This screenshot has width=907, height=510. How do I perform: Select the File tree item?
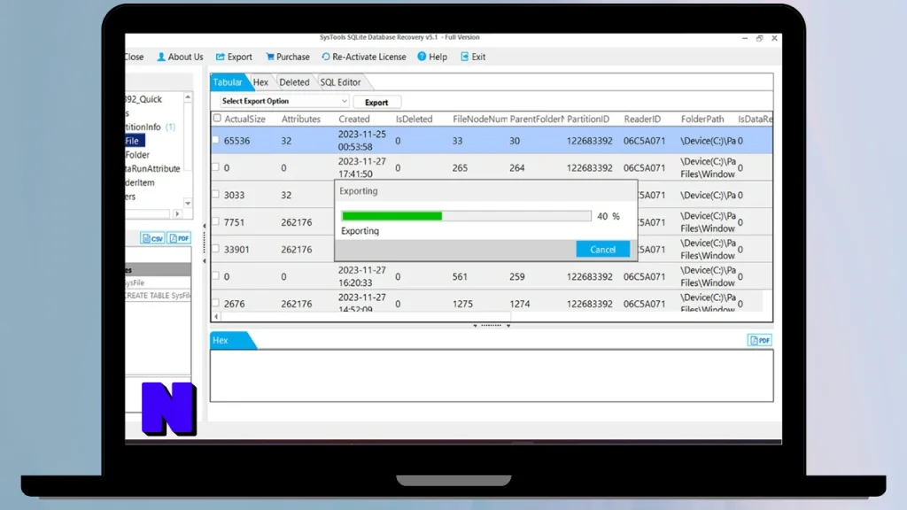point(133,141)
